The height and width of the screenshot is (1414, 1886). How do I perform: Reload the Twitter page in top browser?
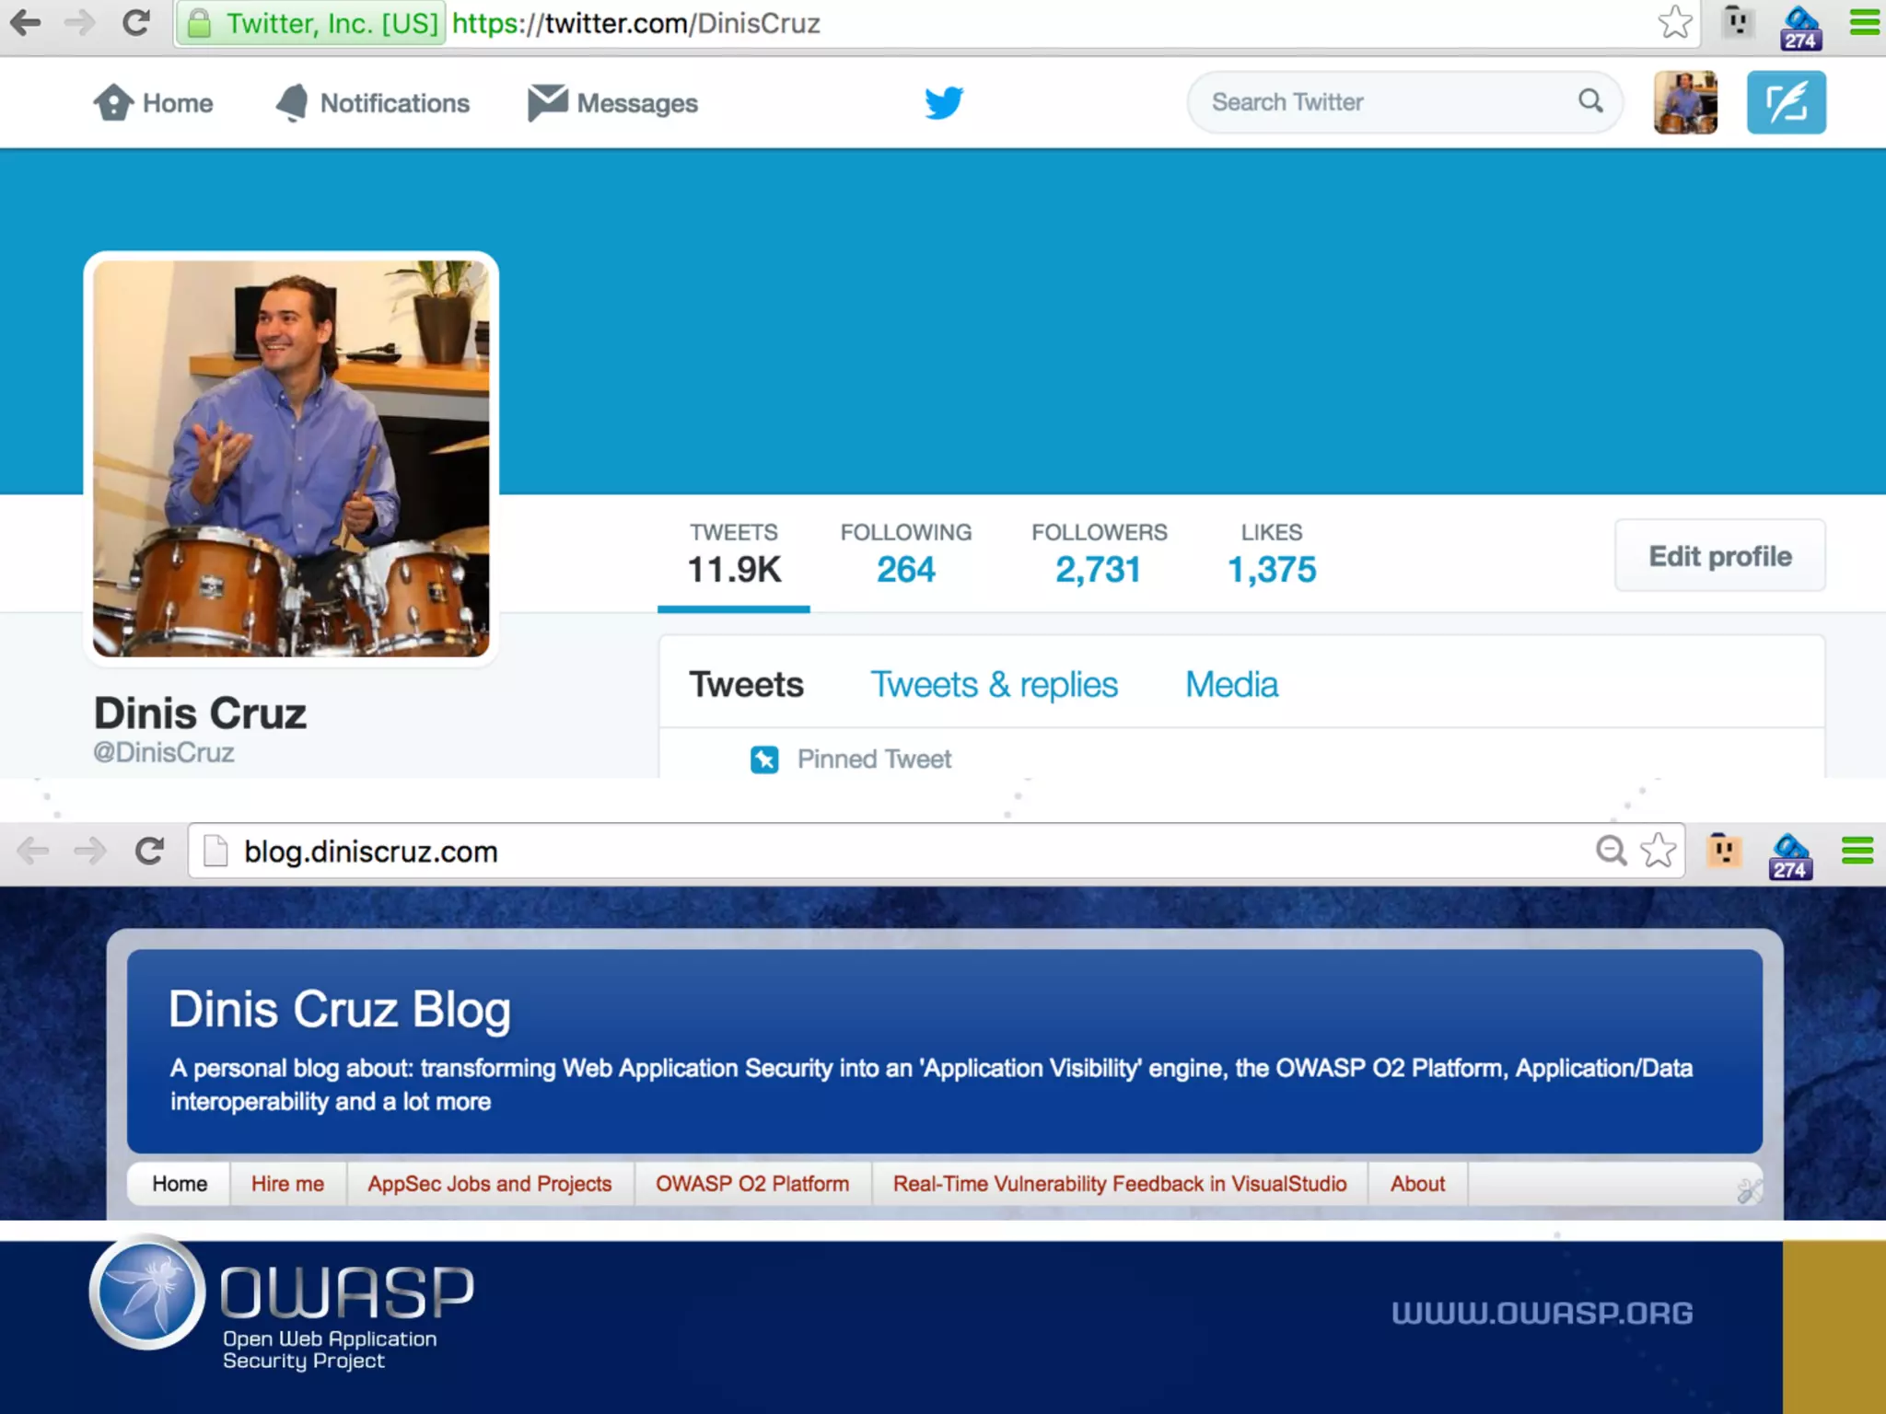tap(136, 23)
